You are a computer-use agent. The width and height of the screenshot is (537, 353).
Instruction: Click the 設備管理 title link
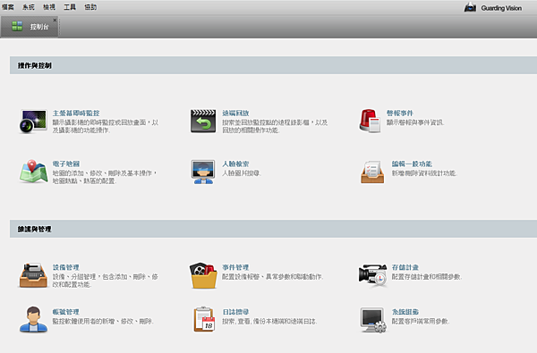click(65, 267)
